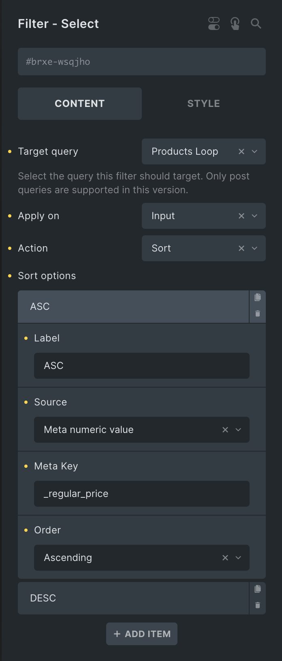Viewport: 282px width, 661px height.
Task: Select the Content tab
Action: click(80, 104)
